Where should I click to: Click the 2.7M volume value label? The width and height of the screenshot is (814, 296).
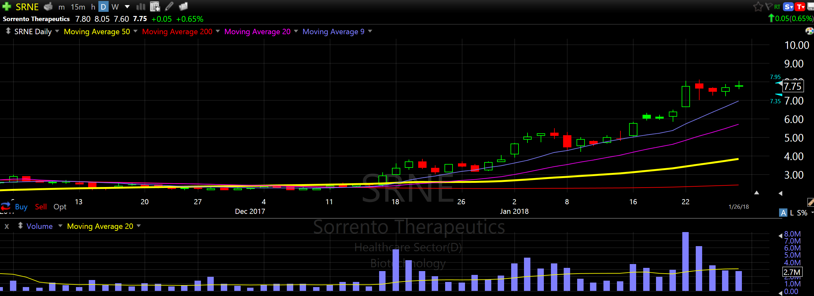tap(792, 272)
